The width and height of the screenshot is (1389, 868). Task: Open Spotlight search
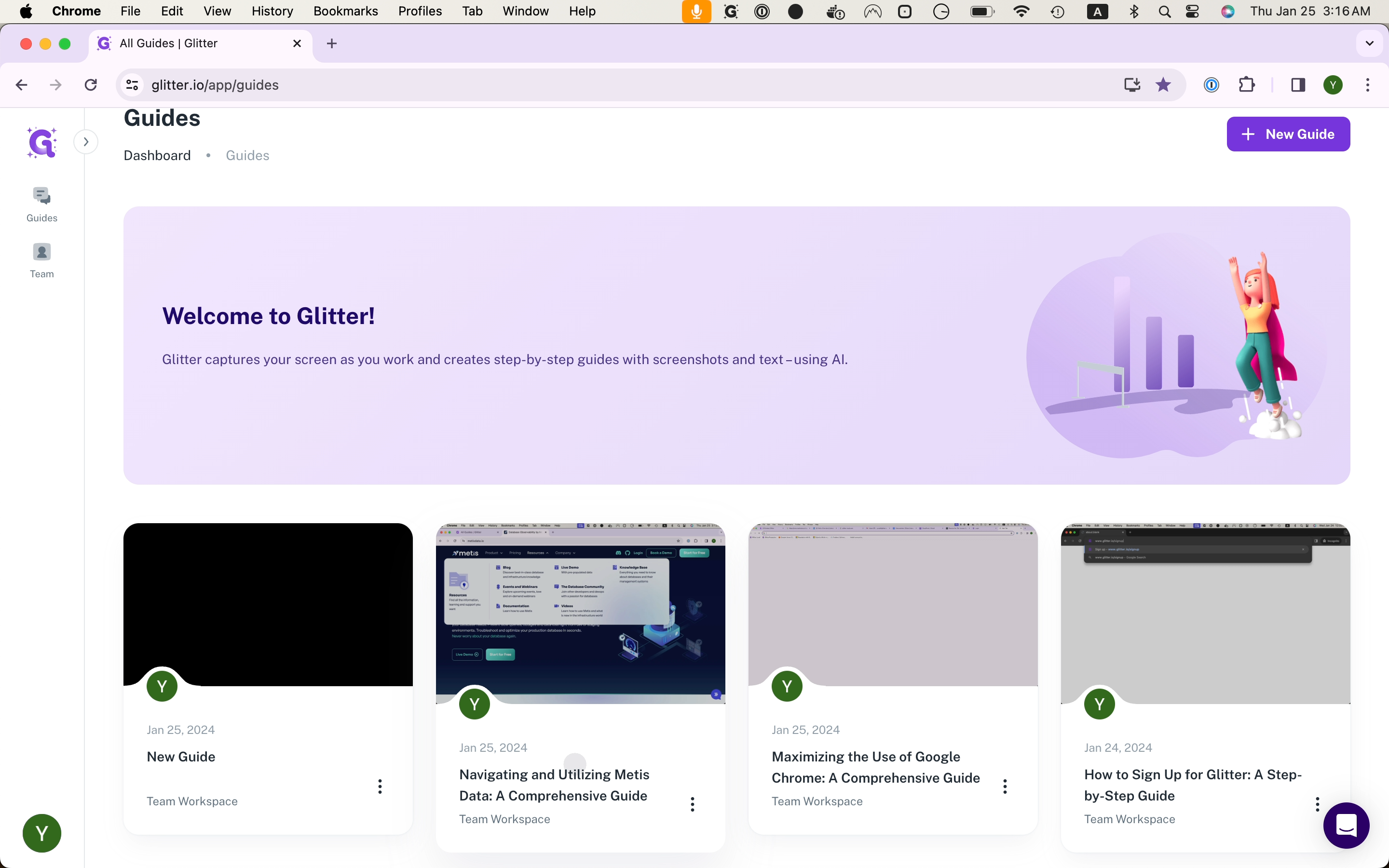(x=1165, y=12)
